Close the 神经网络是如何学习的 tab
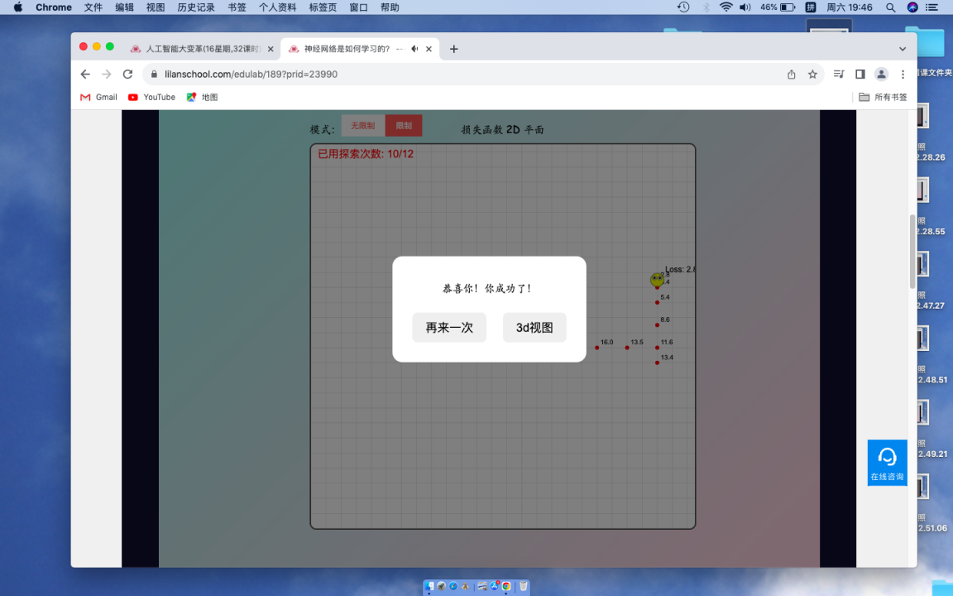953x596 pixels. tap(429, 49)
